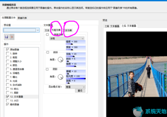Tick the 3. 调整大小 checkbox
The height and width of the screenshot is (117, 167).
tap(8, 61)
